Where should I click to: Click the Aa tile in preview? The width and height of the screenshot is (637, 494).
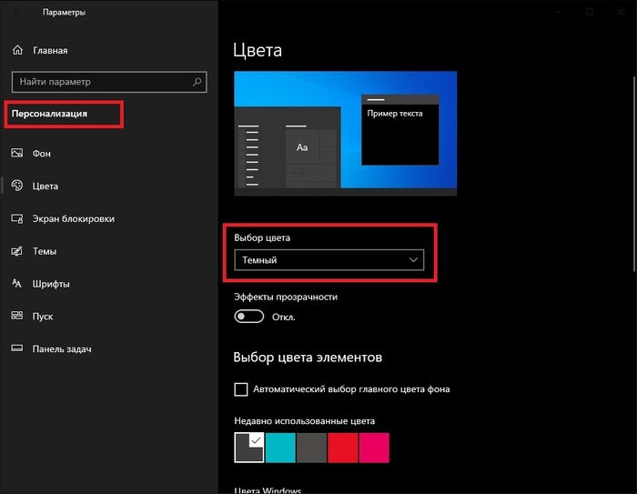[302, 147]
